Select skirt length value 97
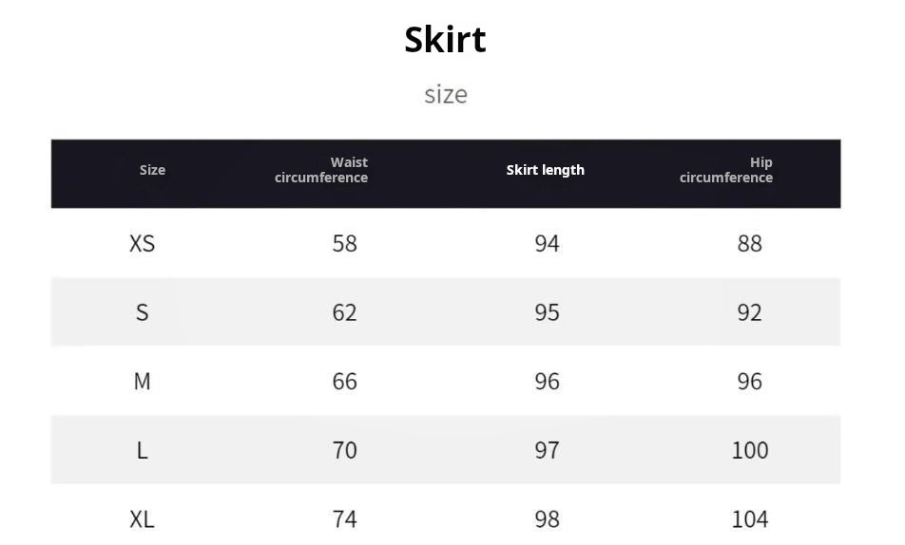Screen dimensions: 905x545 click(547, 450)
